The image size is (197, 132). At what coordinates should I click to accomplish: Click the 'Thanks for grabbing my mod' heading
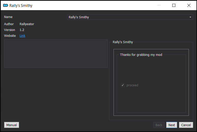[x=141, y=55]
